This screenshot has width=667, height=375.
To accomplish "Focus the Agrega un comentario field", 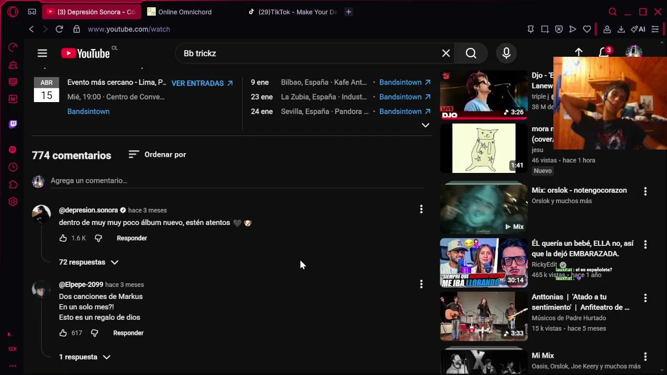I will 237,181.
